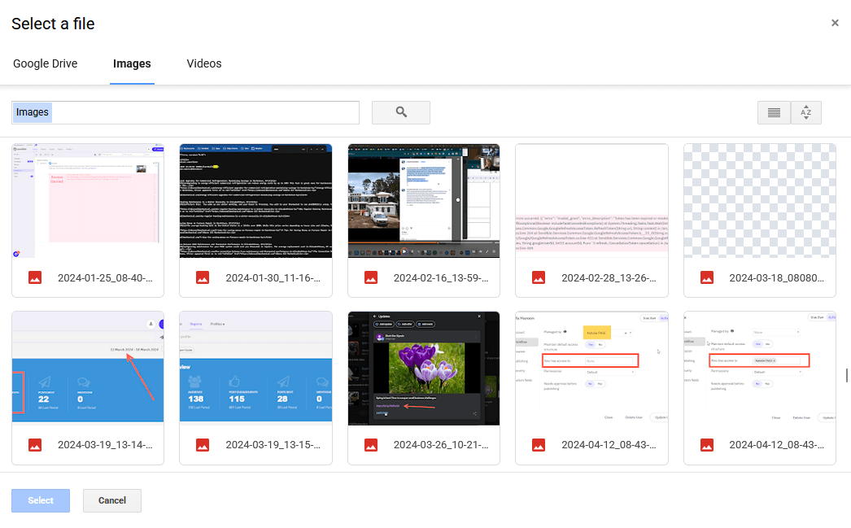Click image icon beside 2024-03-19_13-15 file

203,445
